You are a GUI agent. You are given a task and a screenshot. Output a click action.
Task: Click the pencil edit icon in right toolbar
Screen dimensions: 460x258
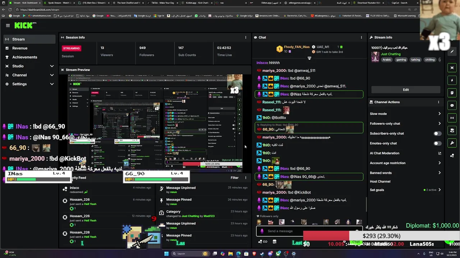[x=452, y=52]
